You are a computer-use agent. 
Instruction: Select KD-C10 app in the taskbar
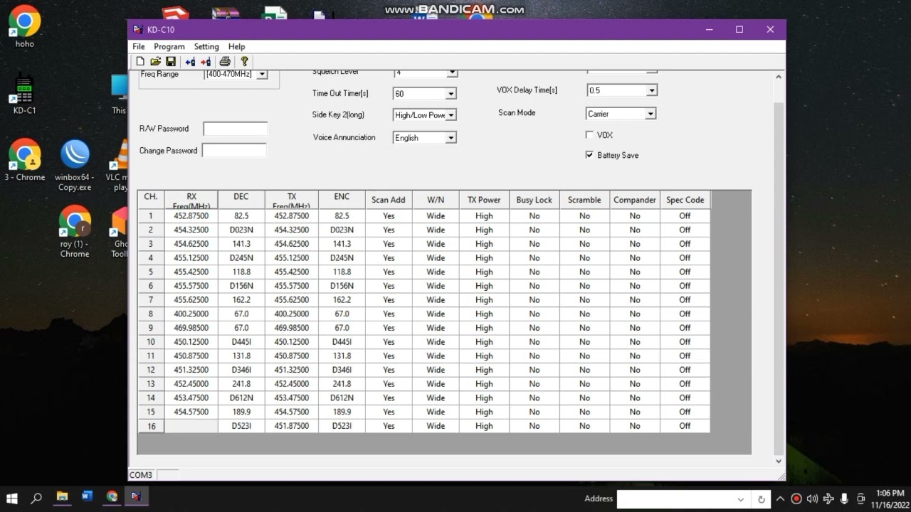136,497
